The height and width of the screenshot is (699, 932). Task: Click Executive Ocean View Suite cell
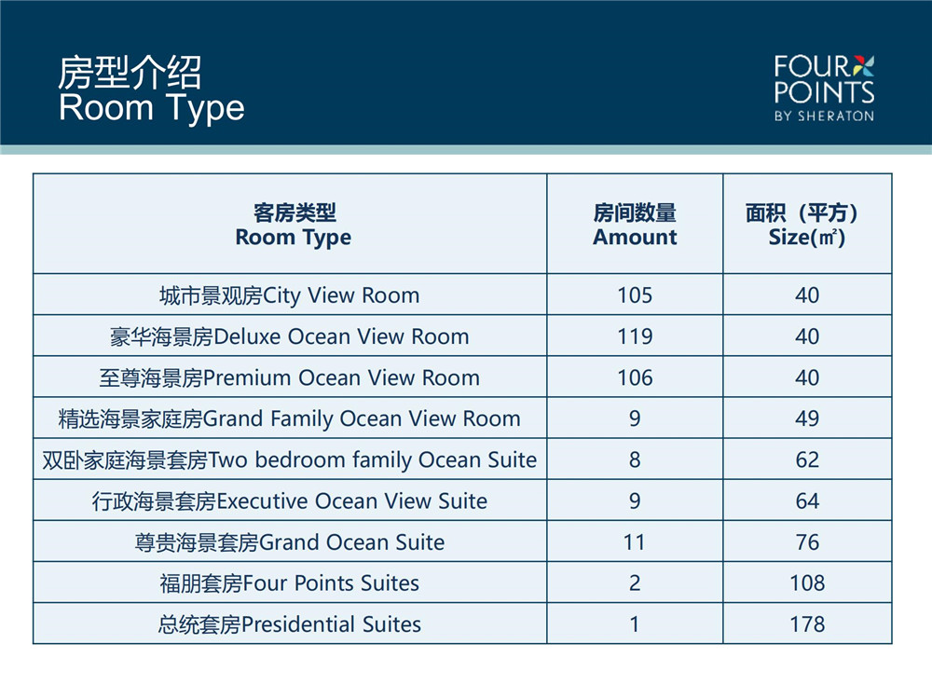point(290,501)
